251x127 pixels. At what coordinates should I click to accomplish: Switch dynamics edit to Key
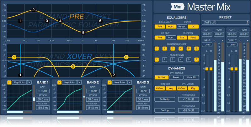pyautogui.click(x=170, y=89)
